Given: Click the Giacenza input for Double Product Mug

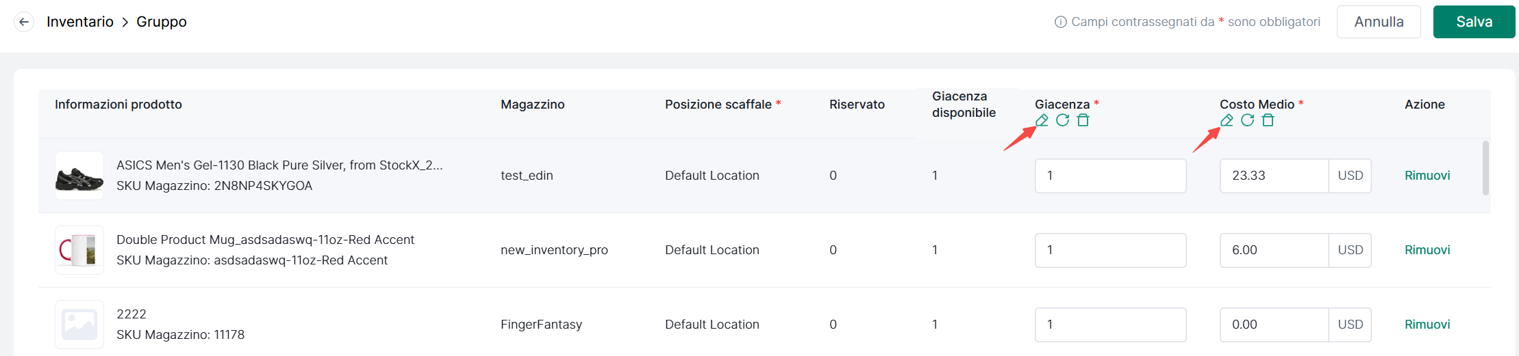Looking at the screenshot, I should coord(1110,250).
